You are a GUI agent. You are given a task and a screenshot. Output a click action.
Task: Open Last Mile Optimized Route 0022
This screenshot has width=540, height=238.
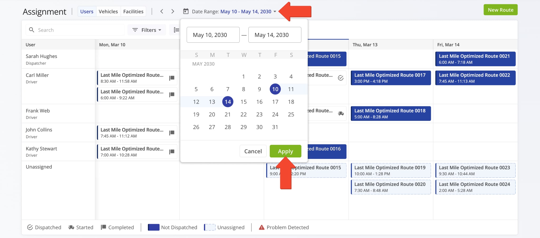click(475, 78)
